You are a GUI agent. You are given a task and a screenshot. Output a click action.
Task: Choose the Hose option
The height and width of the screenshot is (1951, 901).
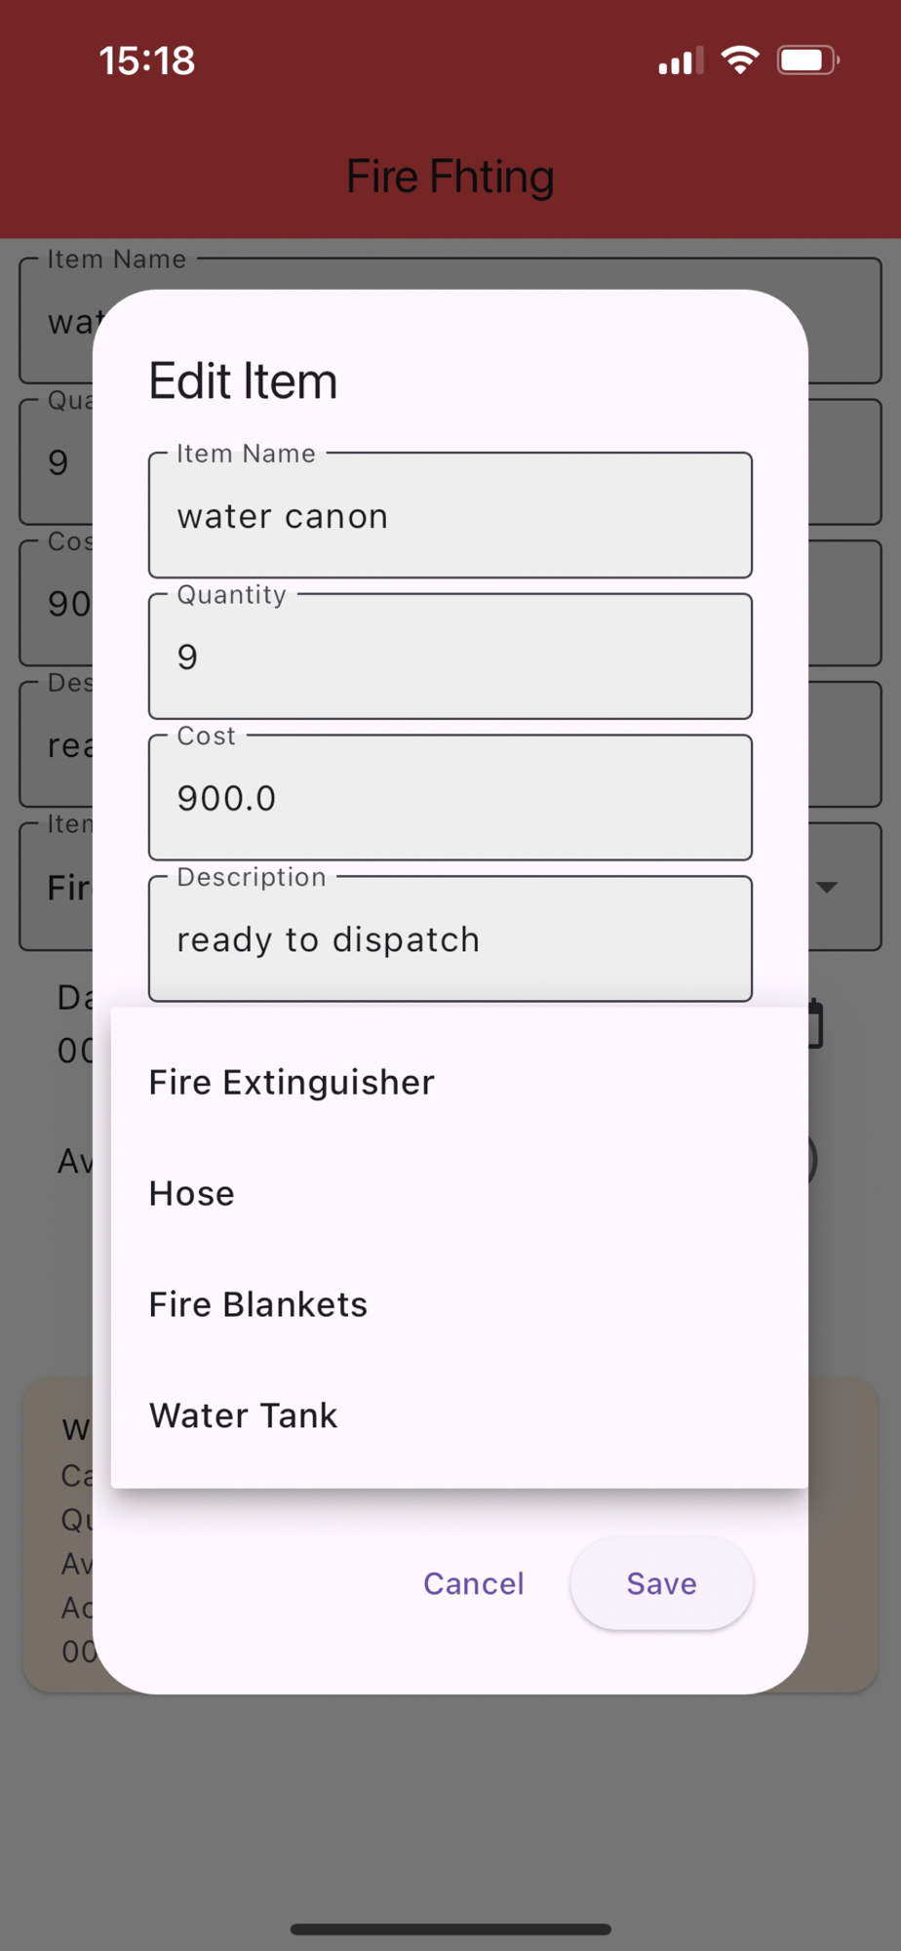459,1193
